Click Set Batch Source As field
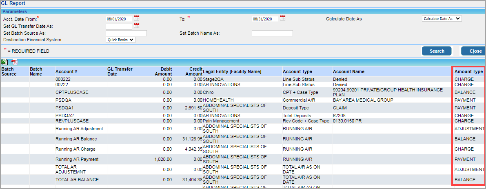This screenshot has width=486, height=189. click(126, 33)
